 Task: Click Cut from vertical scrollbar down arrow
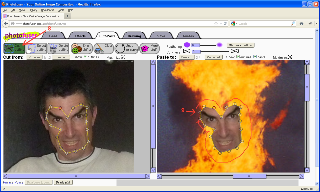coord(153,170)
